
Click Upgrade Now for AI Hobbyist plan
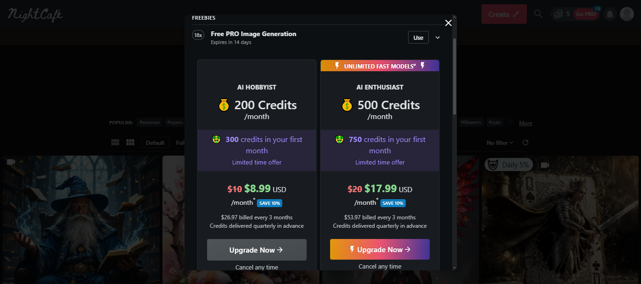(256, 250)
